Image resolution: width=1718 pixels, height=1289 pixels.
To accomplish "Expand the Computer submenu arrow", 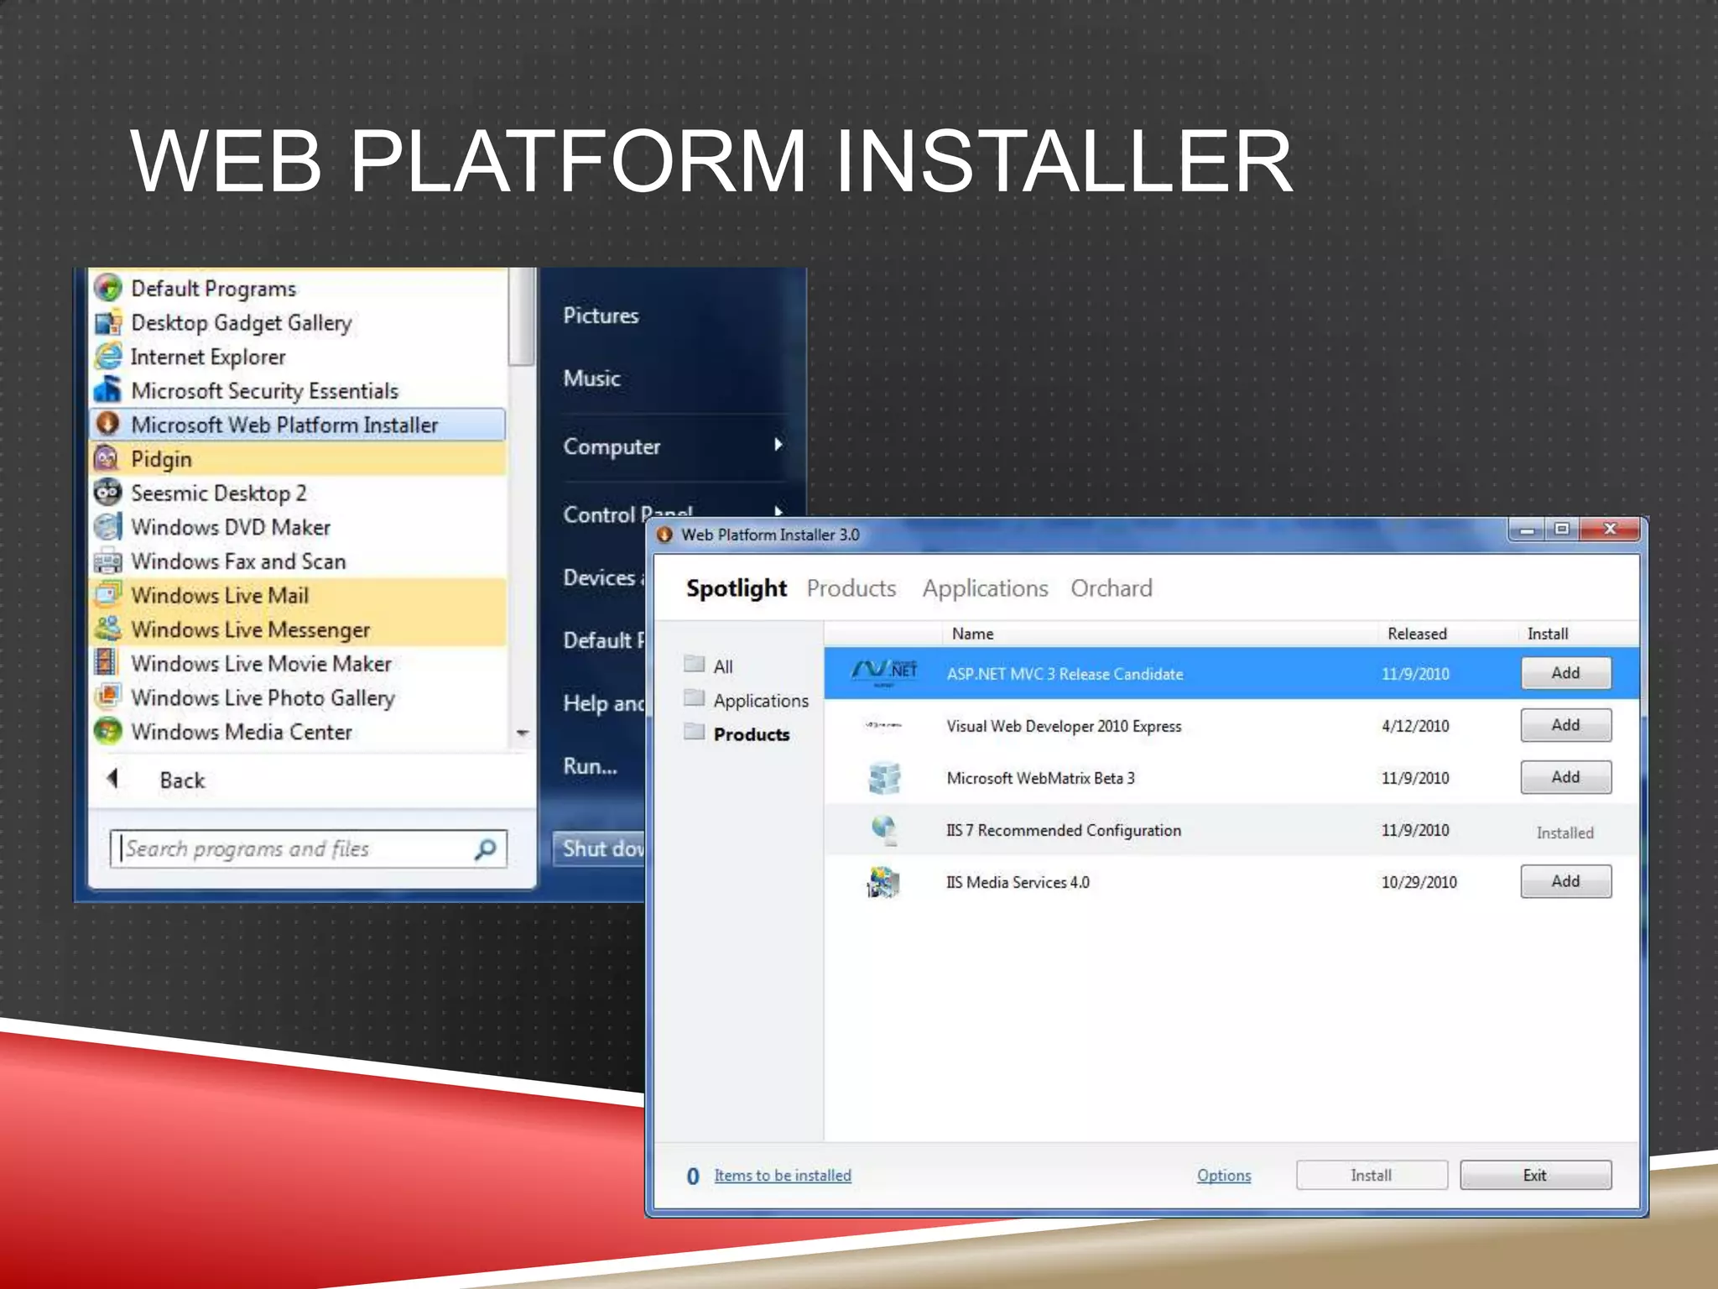I will 778,445.
